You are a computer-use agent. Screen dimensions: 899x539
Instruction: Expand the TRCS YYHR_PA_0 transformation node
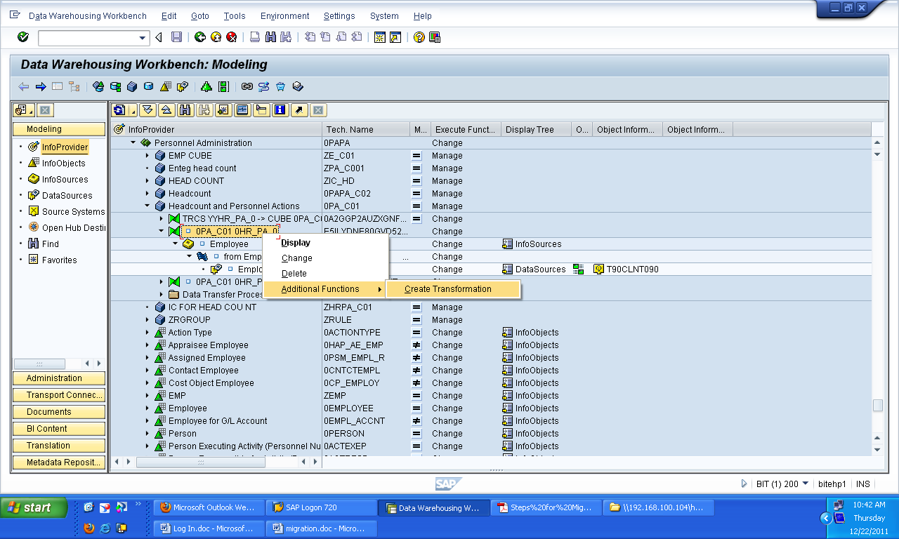tap(162, 219)
